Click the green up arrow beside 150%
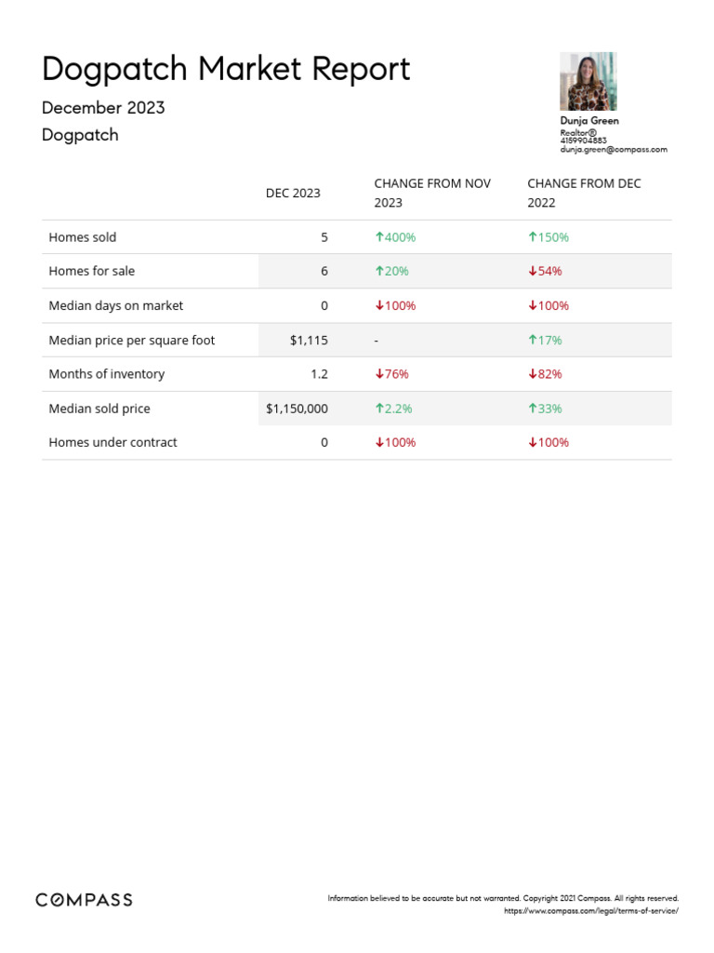Screen dimensions: 714x953 (532, 237)
